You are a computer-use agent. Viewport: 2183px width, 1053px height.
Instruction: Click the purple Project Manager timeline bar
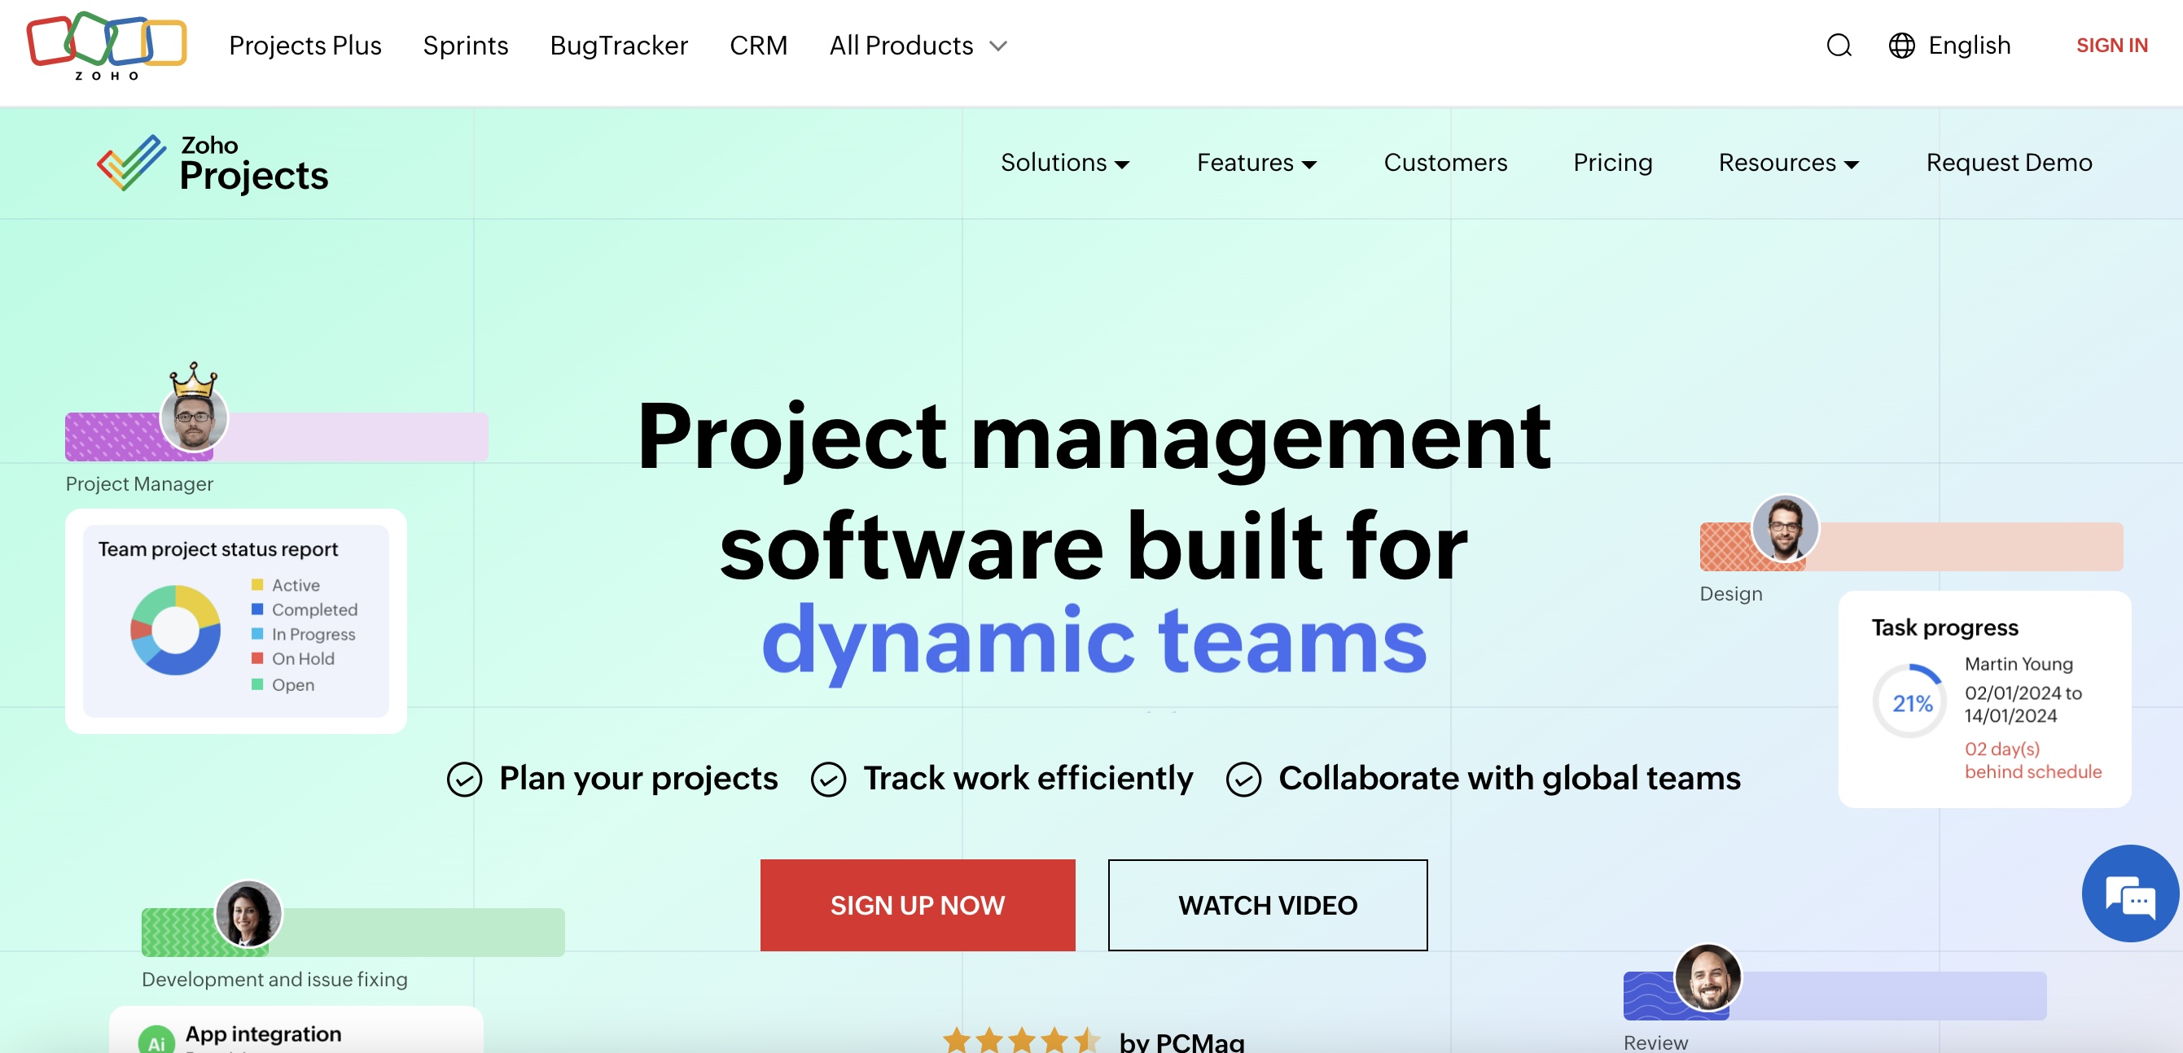click(276, 437)
